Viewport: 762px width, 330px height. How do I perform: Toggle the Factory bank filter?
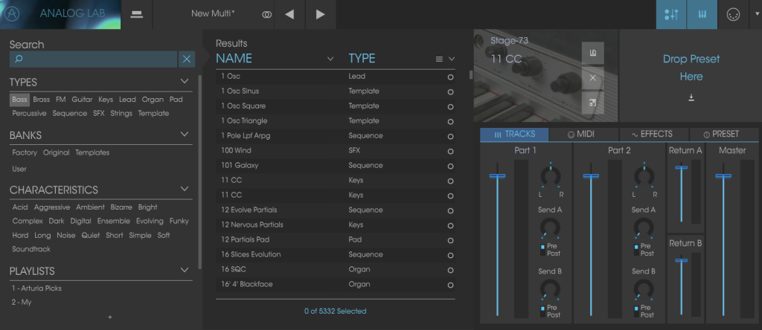25,152
